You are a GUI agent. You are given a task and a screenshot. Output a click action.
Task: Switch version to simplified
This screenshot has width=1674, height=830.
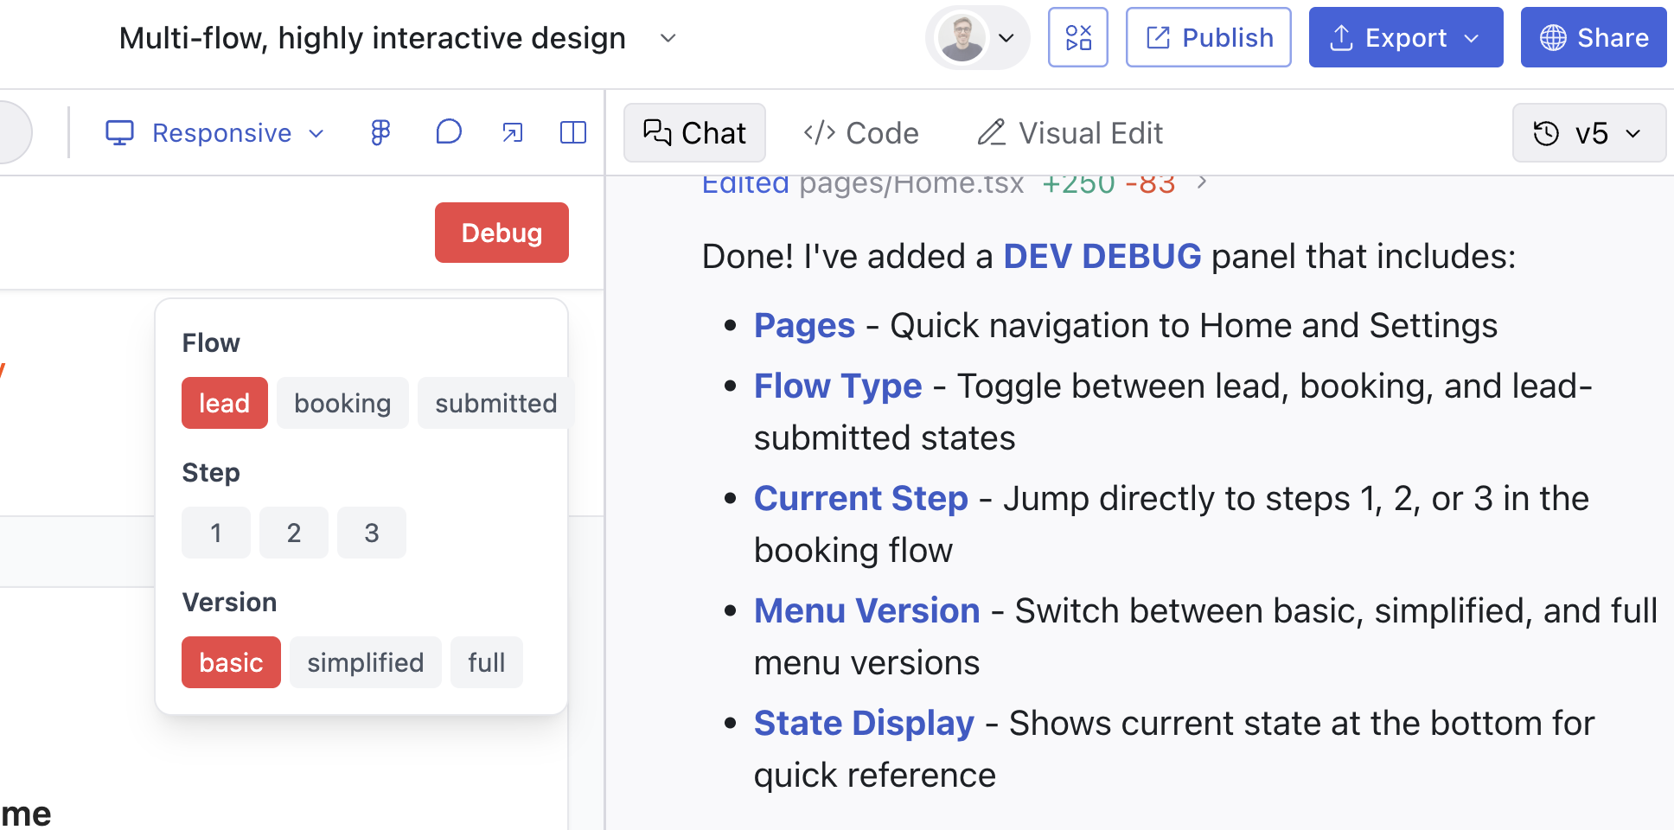pyautogui.click(x=365, y=662)
